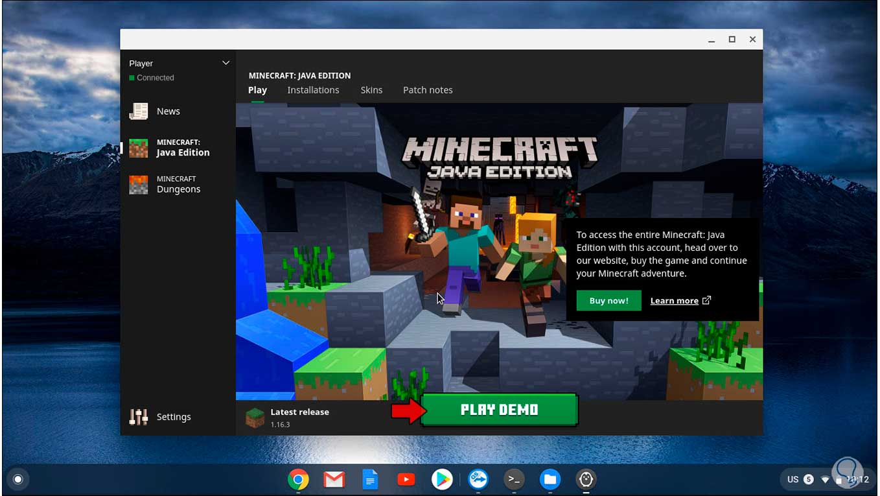The height and width of the screenshot is (496, 880).
Task: Click the system tray clock
Action: click(857, 480)
